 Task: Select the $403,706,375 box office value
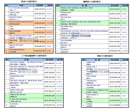pos(115,63)
